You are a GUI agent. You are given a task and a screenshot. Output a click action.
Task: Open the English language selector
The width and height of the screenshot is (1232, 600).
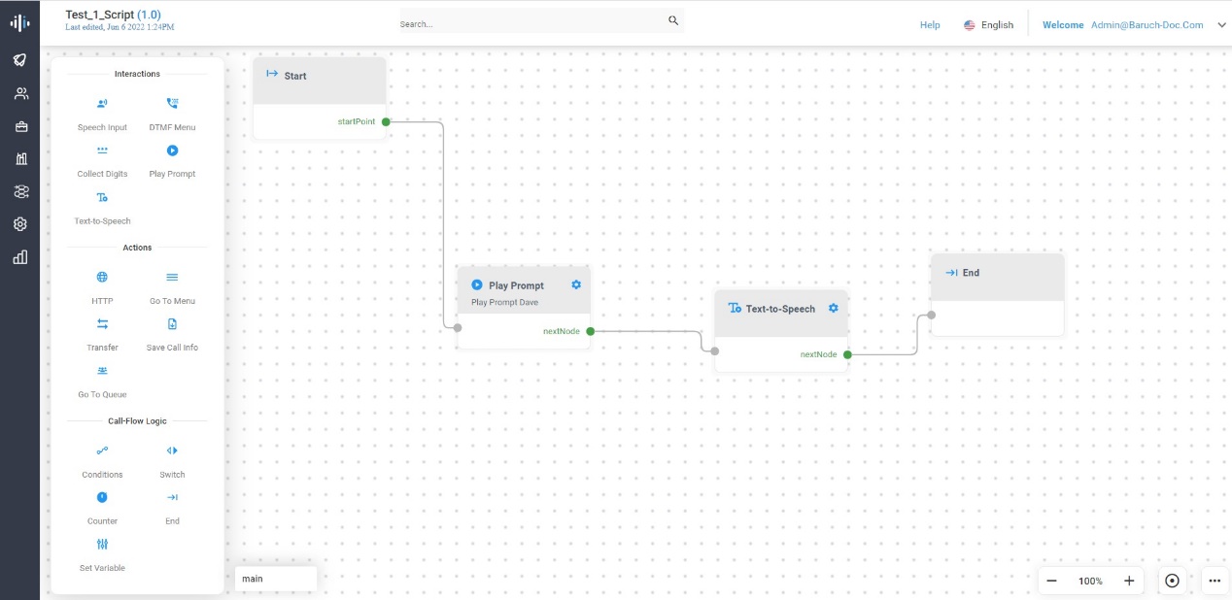988,25
